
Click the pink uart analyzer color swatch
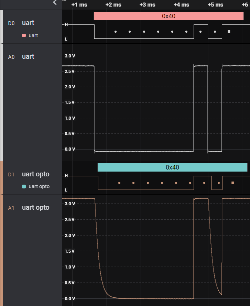click(24, 35)
